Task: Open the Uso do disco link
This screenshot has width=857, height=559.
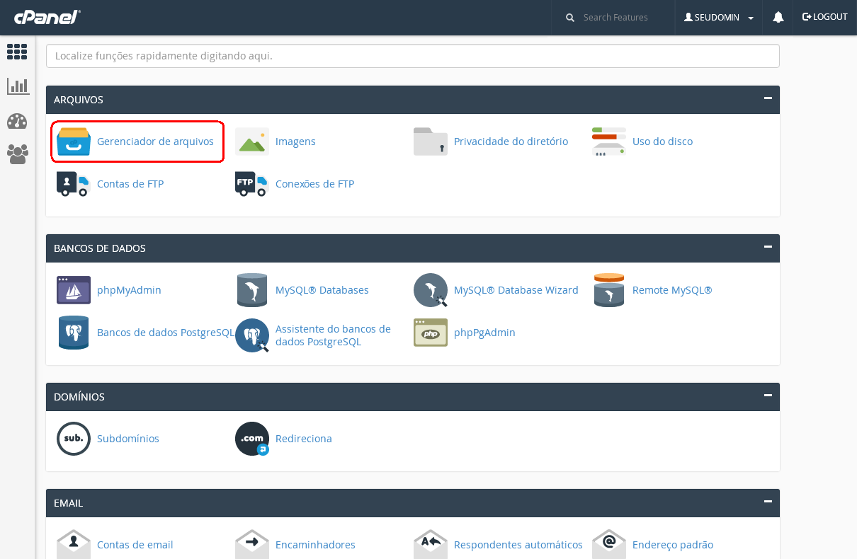Action: pyautogui.click(x=662, y=142)
